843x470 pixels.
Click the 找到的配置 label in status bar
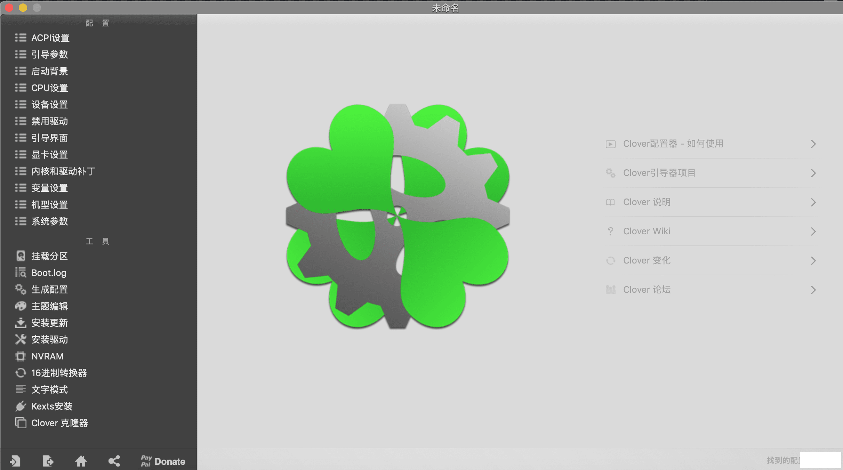784,460
